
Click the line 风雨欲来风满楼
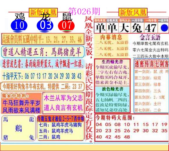tap(22, 110)
